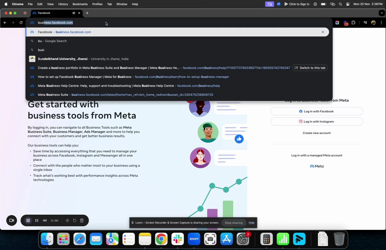Launch Zoom from the Dock

(x=194, y=239)
